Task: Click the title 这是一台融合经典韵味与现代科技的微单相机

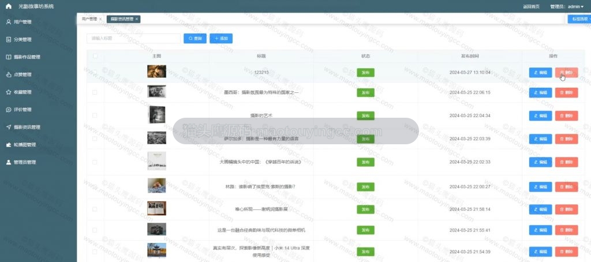Action: click(261, 230)
